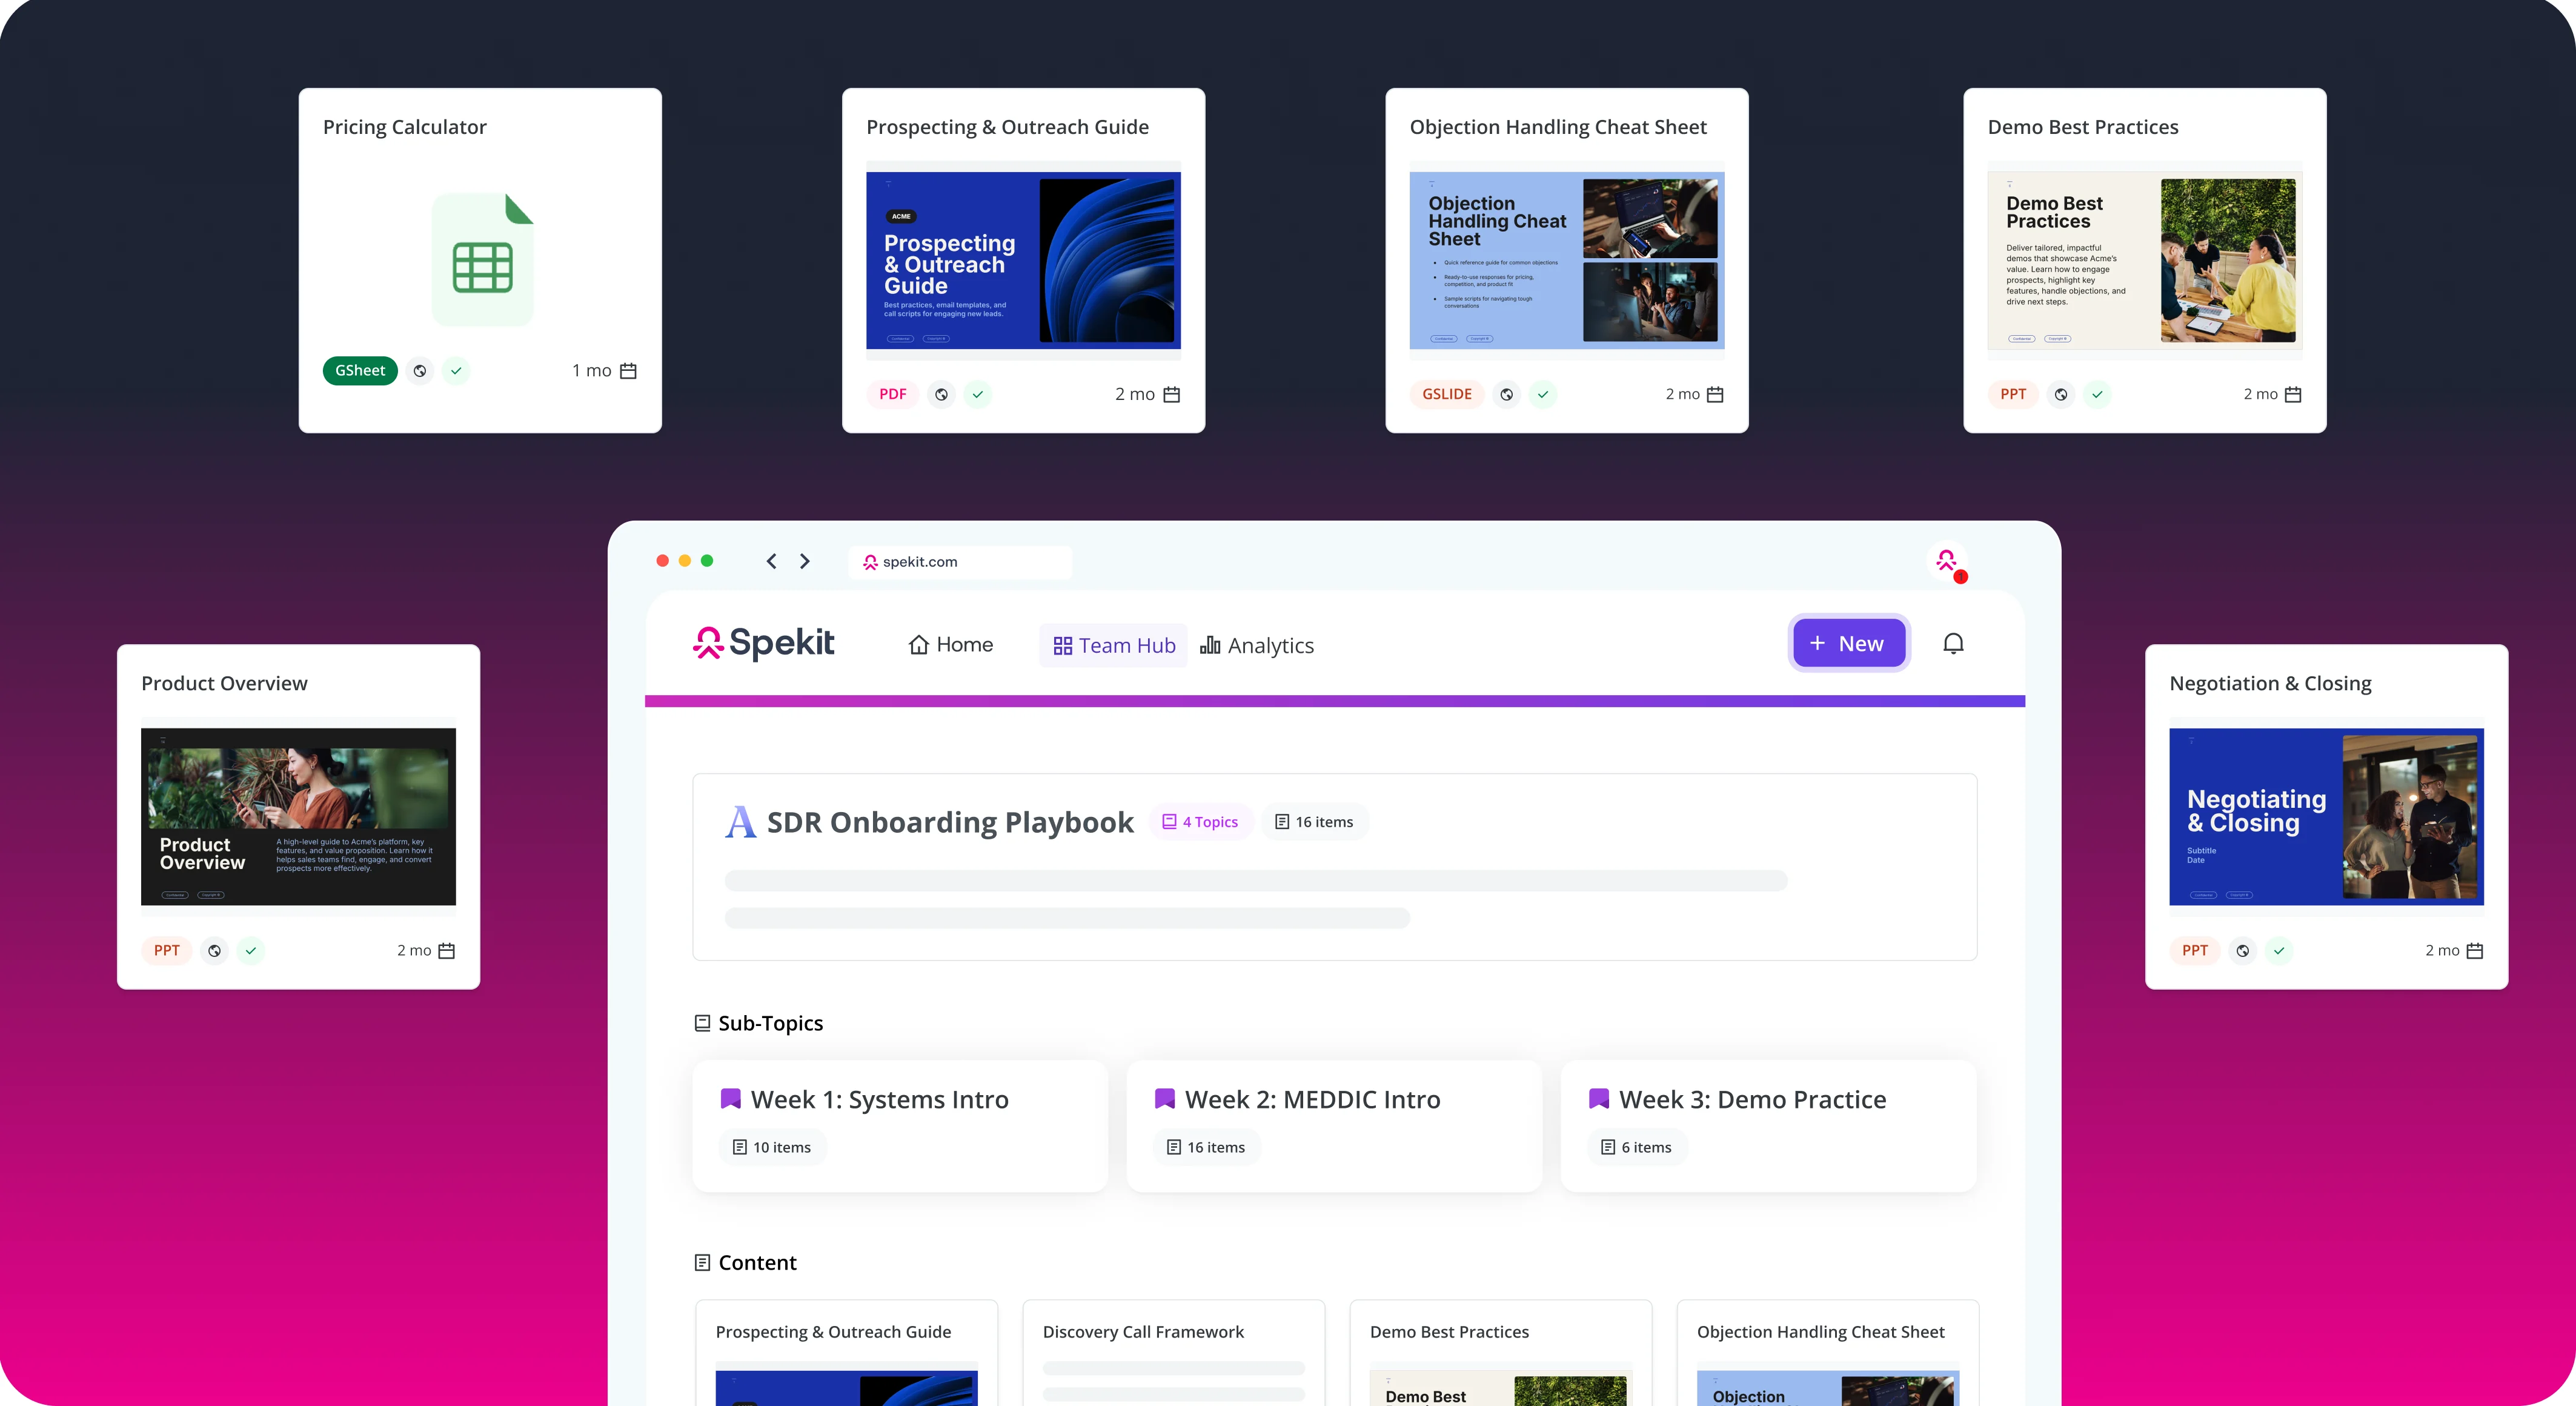Click the globe icon on Negotiation & Closing card
Viewport: 2576px width, 1406px height.
click(x=2243, y=951)
